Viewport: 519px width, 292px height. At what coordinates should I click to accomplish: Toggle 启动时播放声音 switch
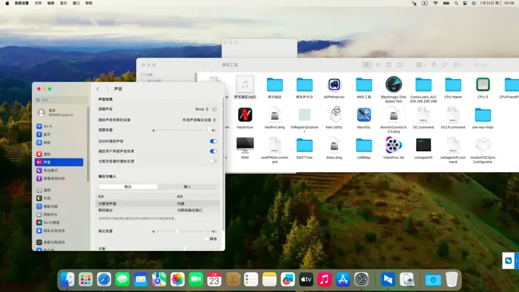(x=213, y=141)
